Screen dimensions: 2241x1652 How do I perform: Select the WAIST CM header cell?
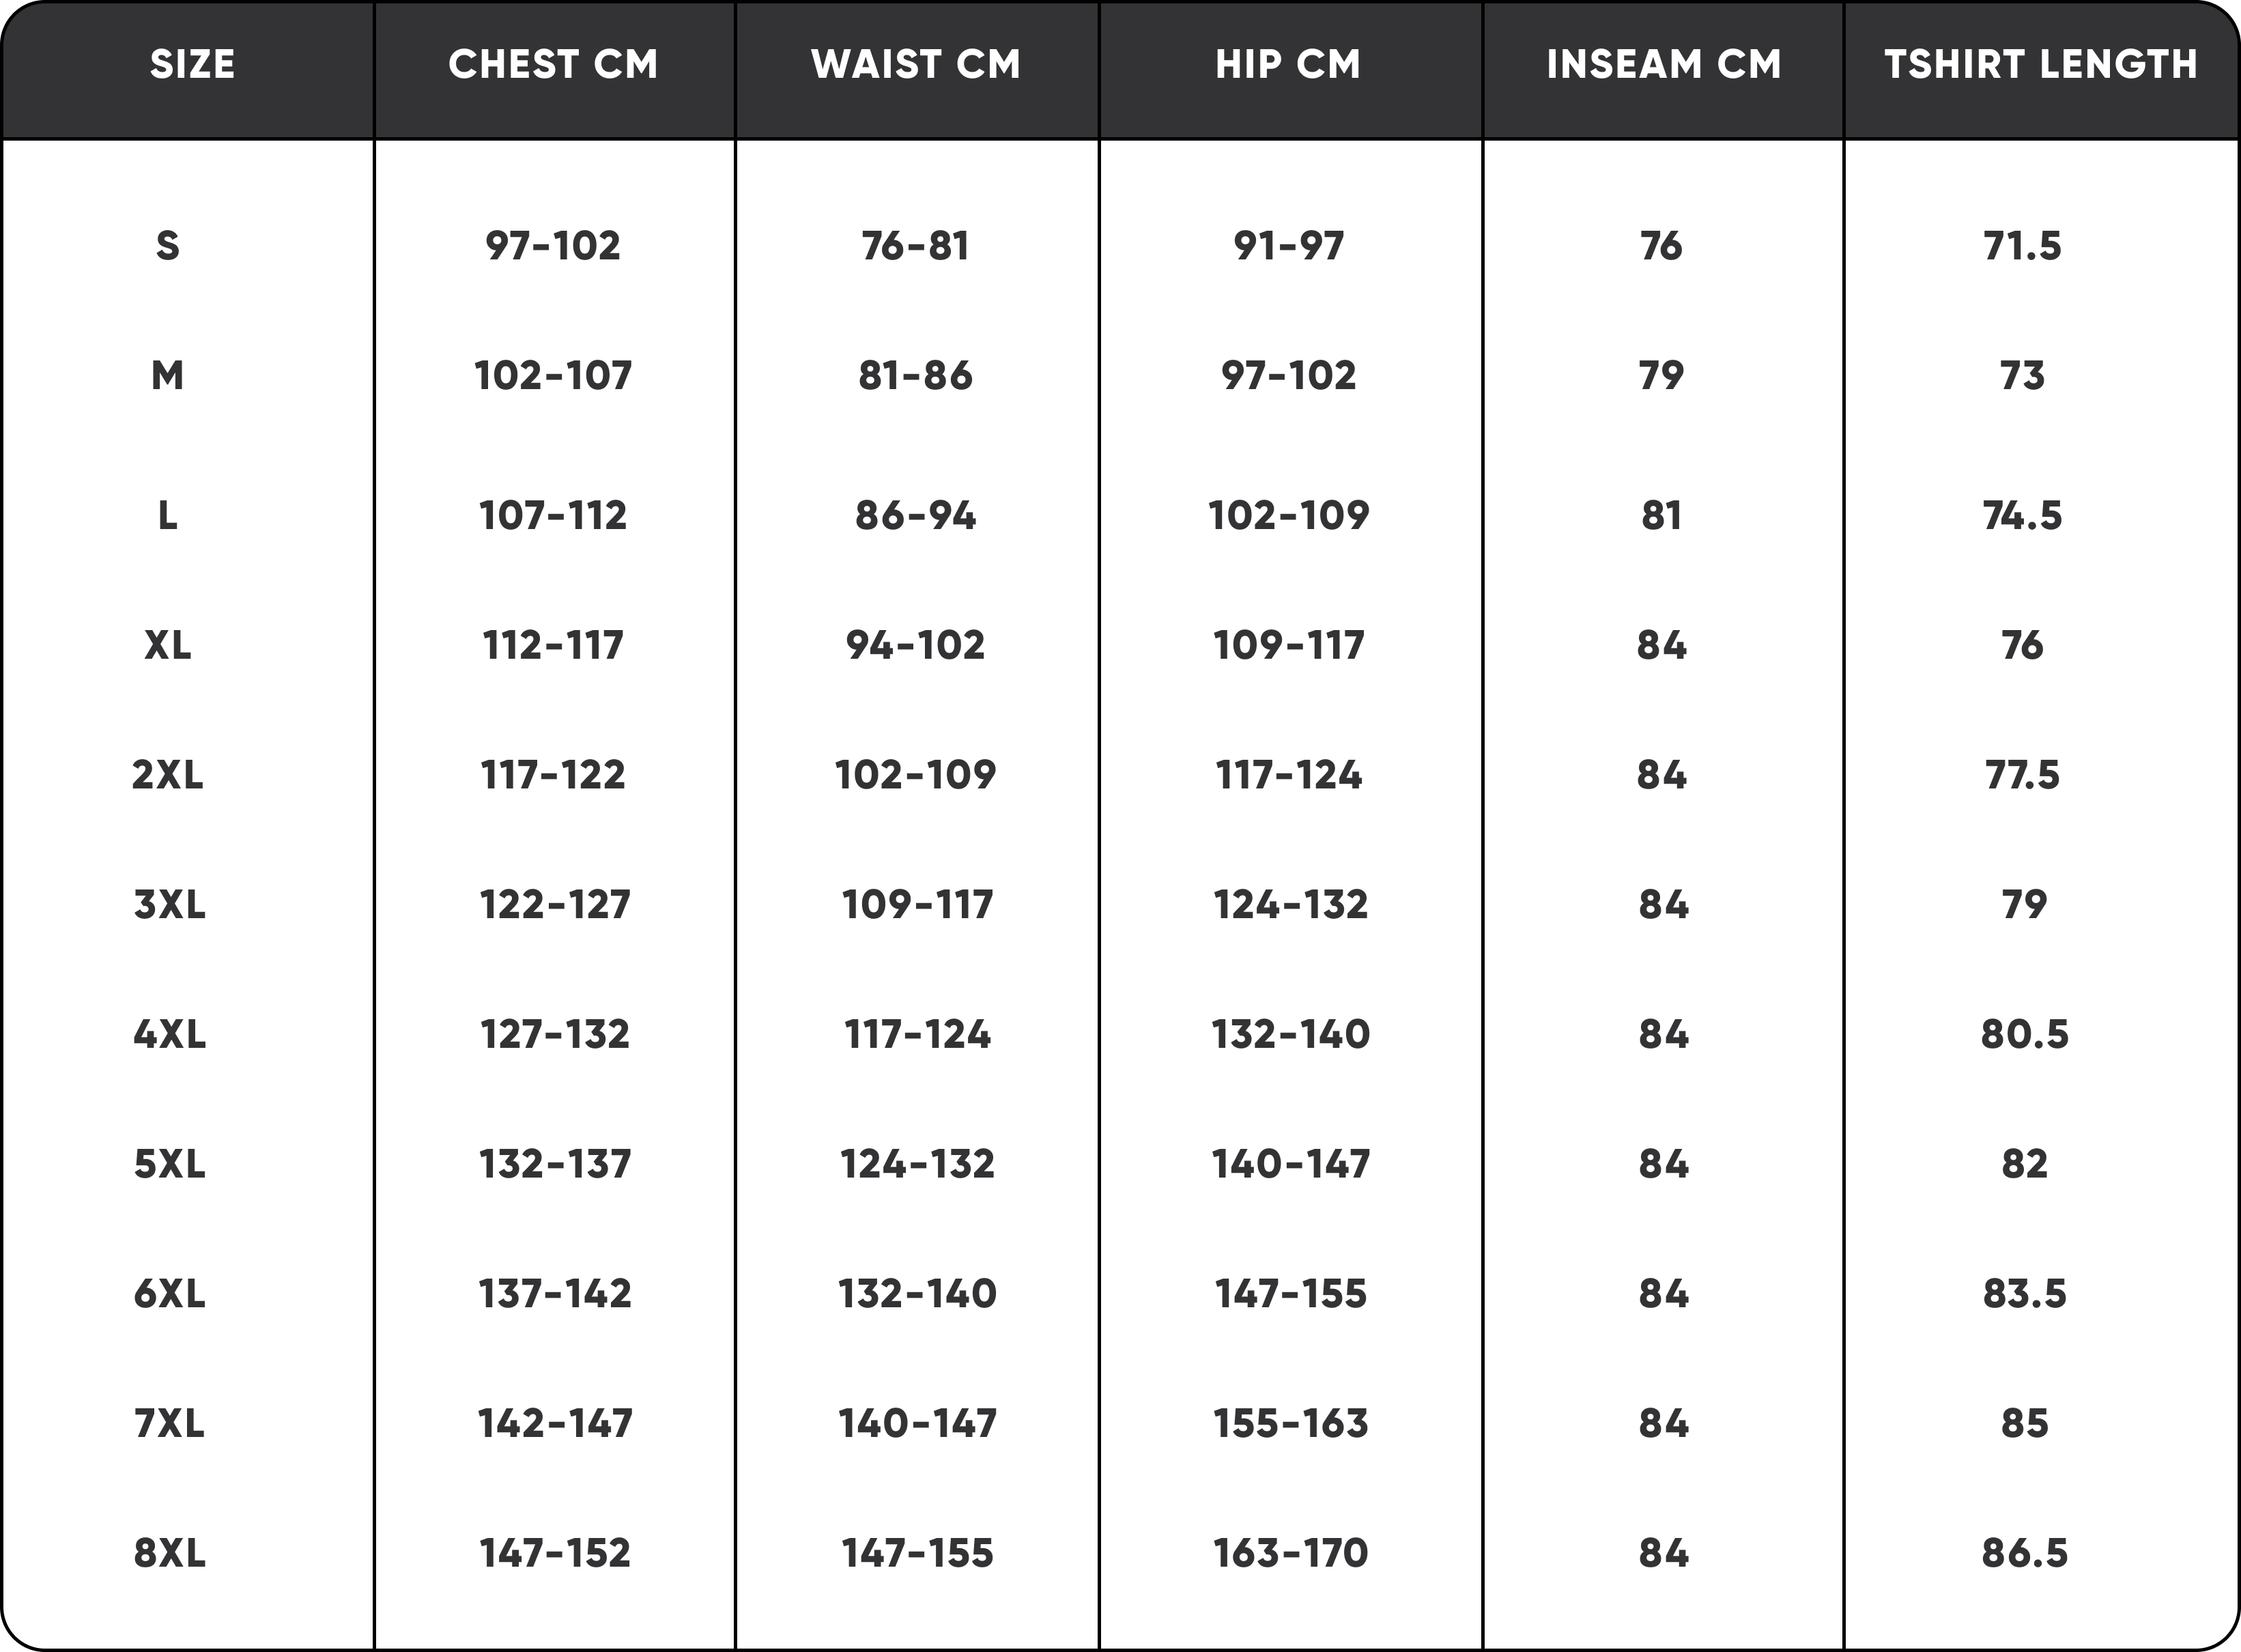click(x=916, y=65)
